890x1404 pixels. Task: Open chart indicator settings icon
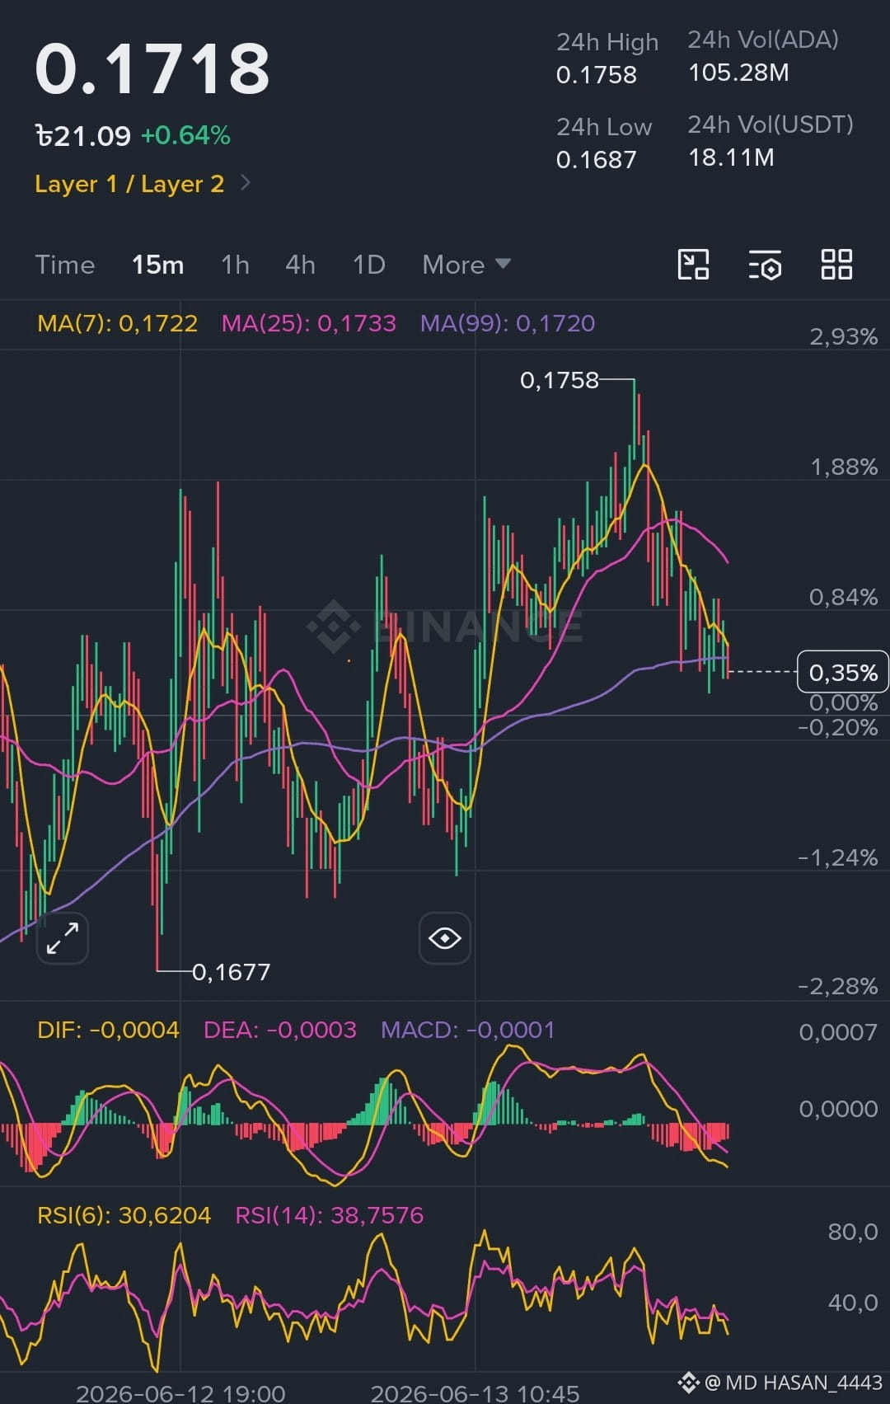click(765, 265)
